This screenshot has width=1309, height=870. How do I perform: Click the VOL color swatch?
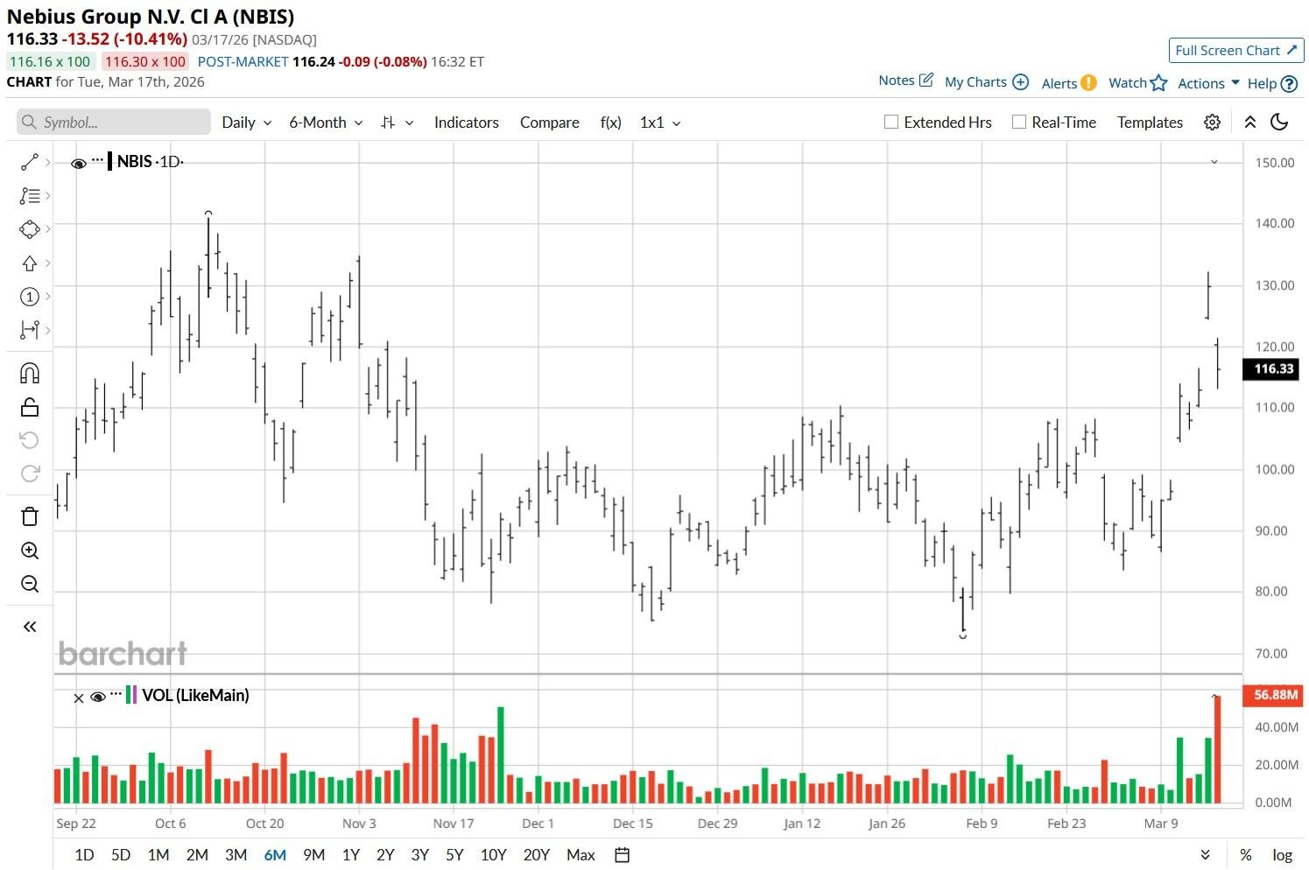(131, 696)
